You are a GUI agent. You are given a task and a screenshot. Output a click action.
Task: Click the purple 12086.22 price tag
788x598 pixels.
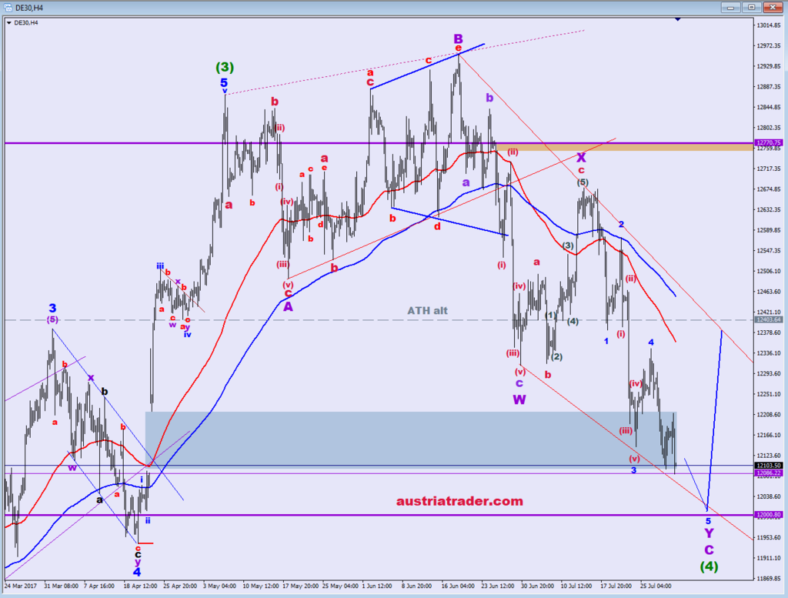point(769,473)
